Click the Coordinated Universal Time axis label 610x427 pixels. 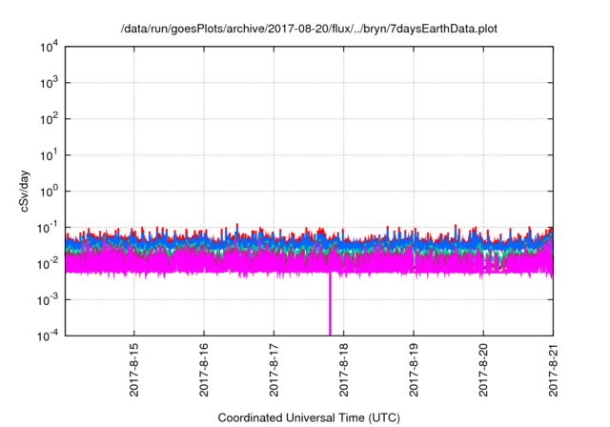pos(309,417)
